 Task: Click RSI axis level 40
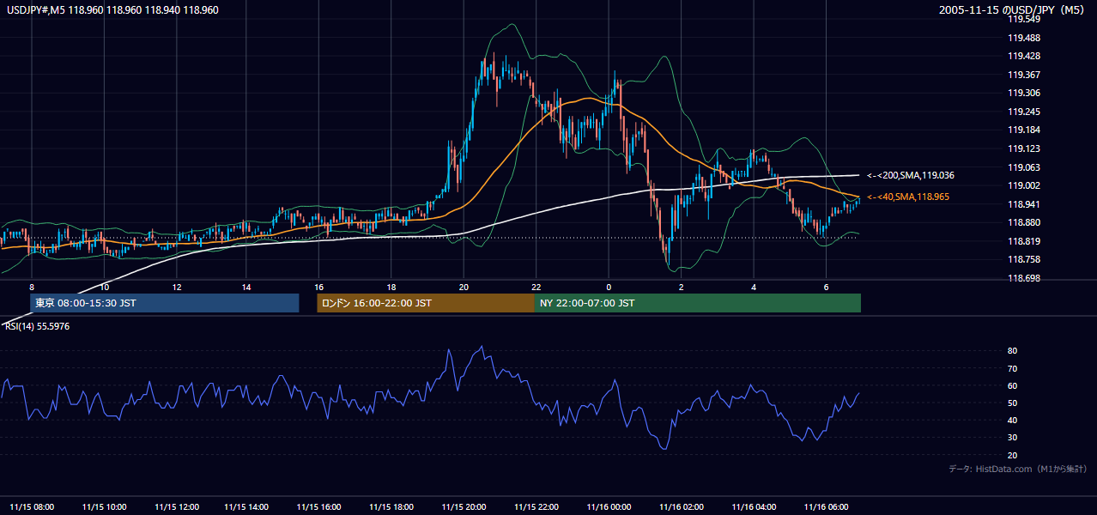tap(1013, 420)
